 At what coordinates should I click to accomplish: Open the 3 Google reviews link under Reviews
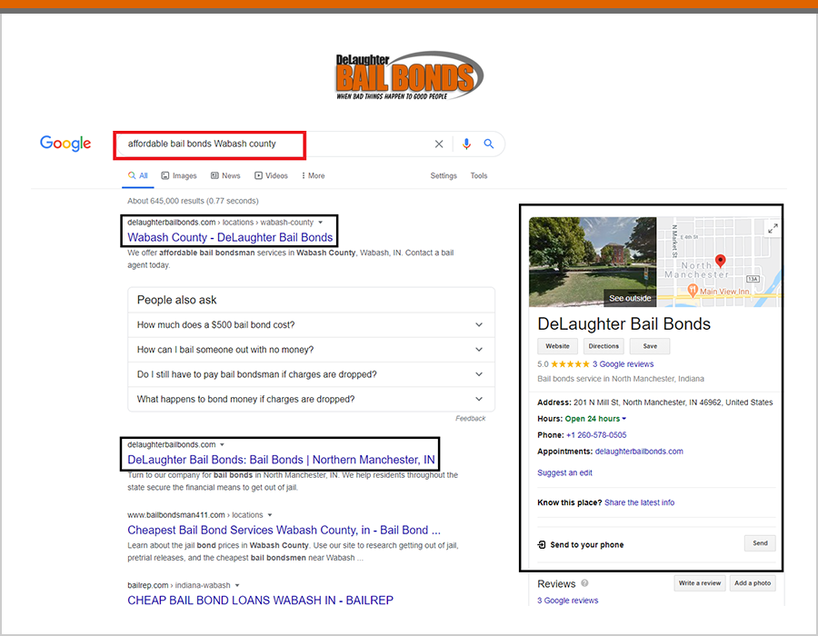[x=567, y=601]
